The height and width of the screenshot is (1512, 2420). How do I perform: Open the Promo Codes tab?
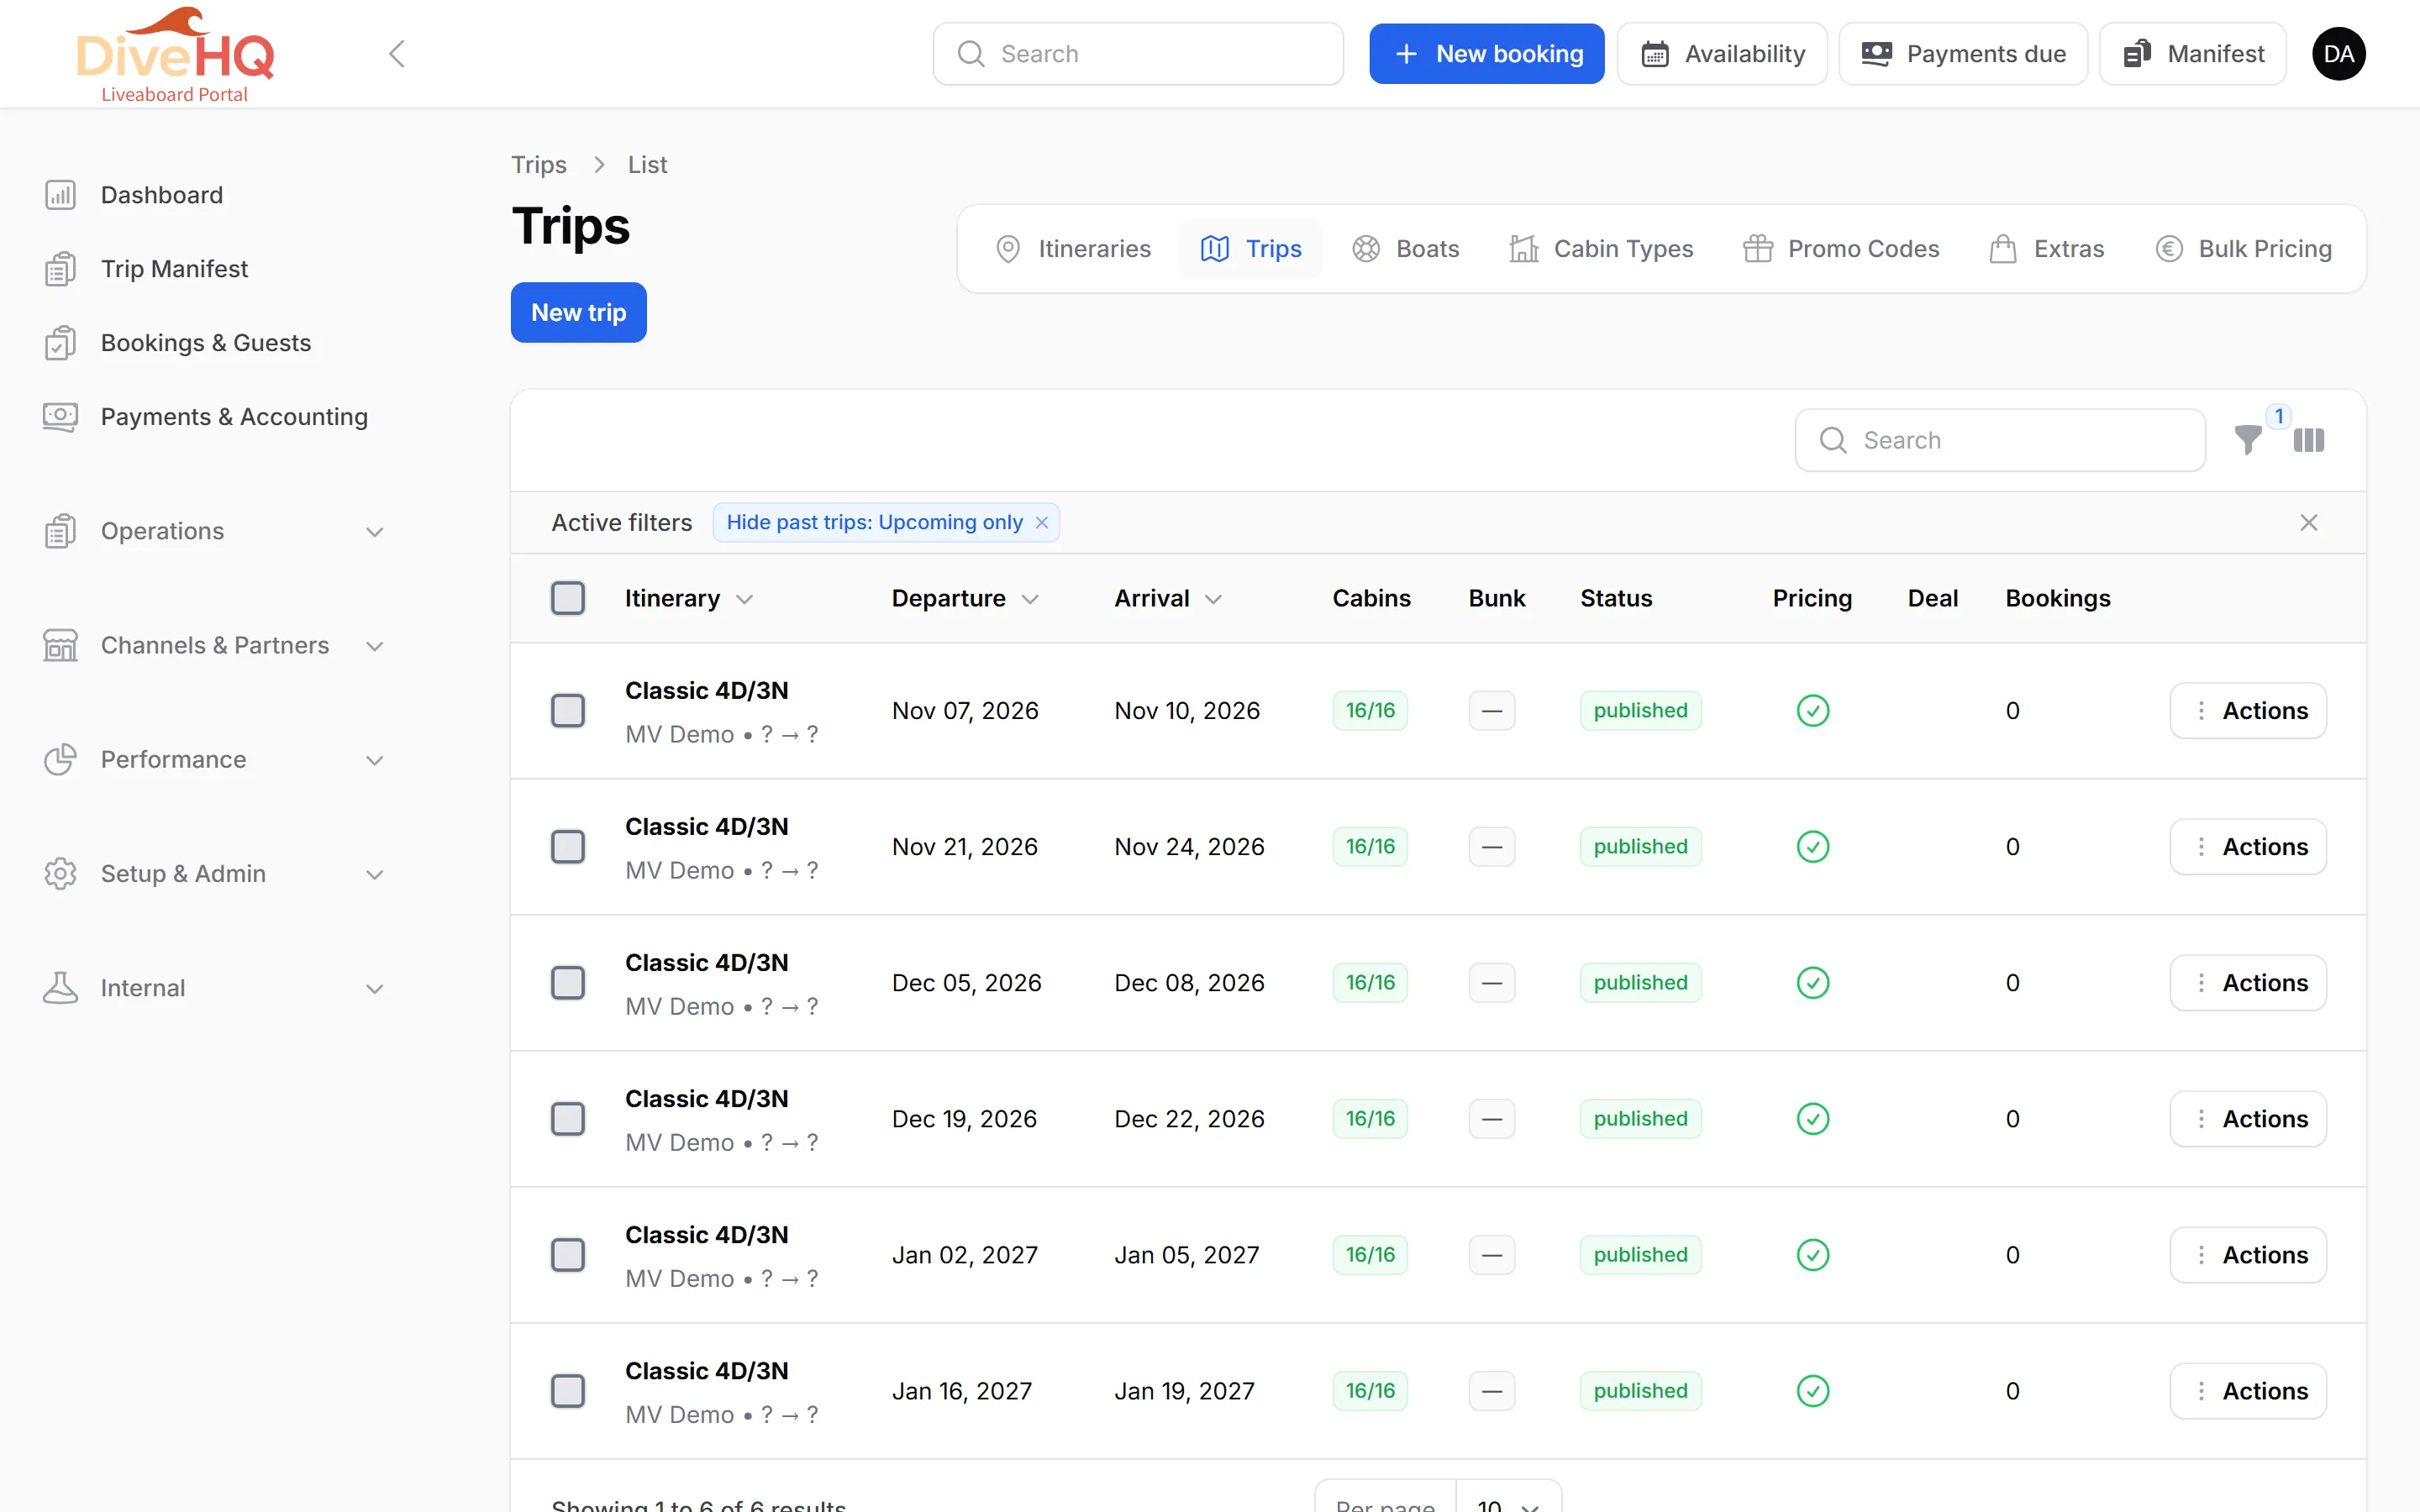pos(1841,249)
